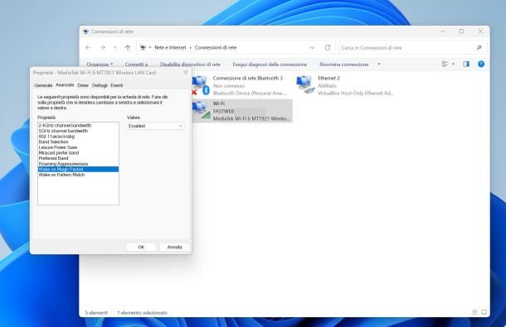Screen dimensions: 506x327
Task: Click Rete e Internet breadcrumb
Action: click(x=170, y=47)
